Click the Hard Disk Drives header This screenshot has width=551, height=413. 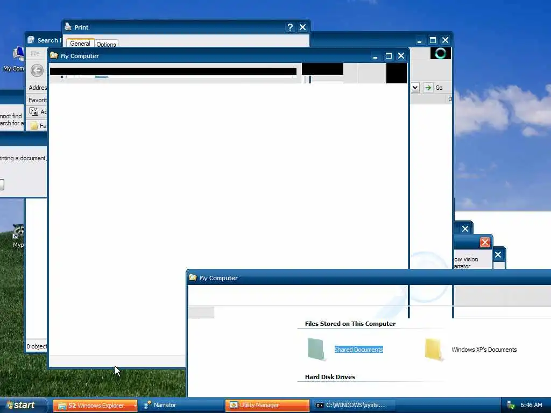tap(330, 377)
